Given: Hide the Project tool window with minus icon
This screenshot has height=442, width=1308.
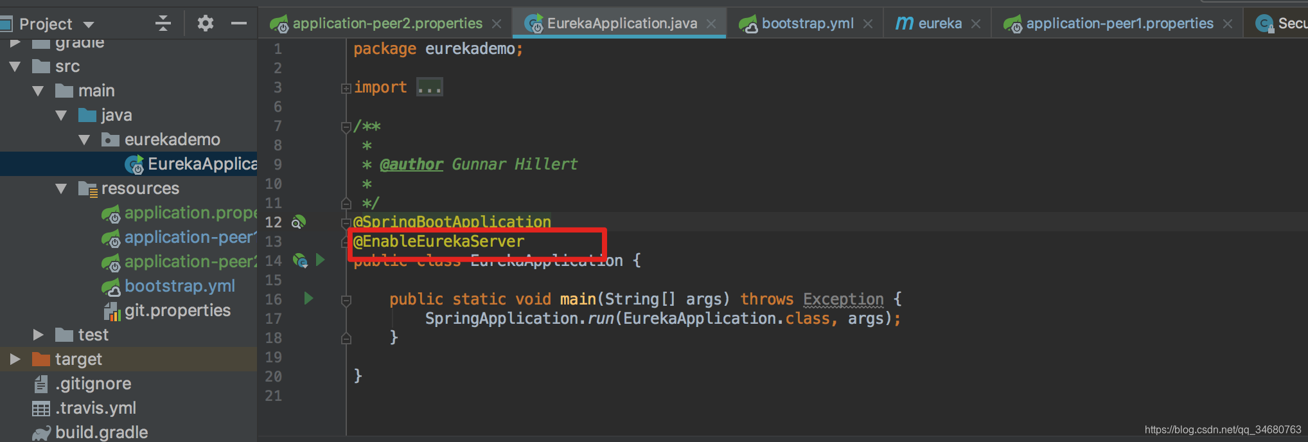Looking at the screenshot, I should coord(239,24).
